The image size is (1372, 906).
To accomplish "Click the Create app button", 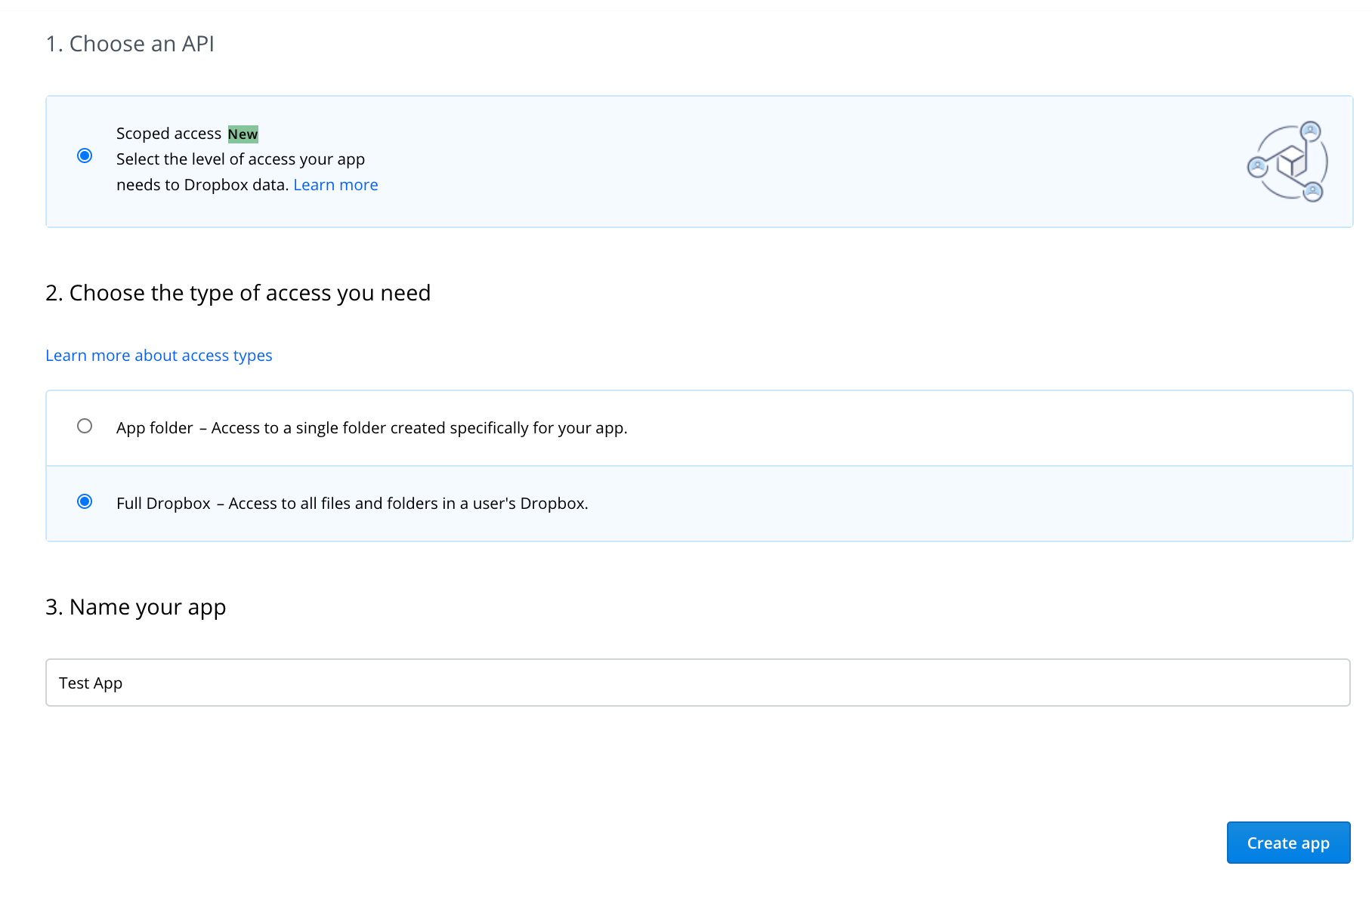I will 1287,843.
